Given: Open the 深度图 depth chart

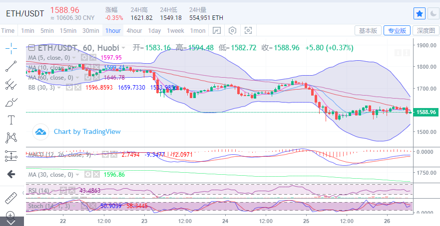Looking at the screenshot, I should click(426, 30).
